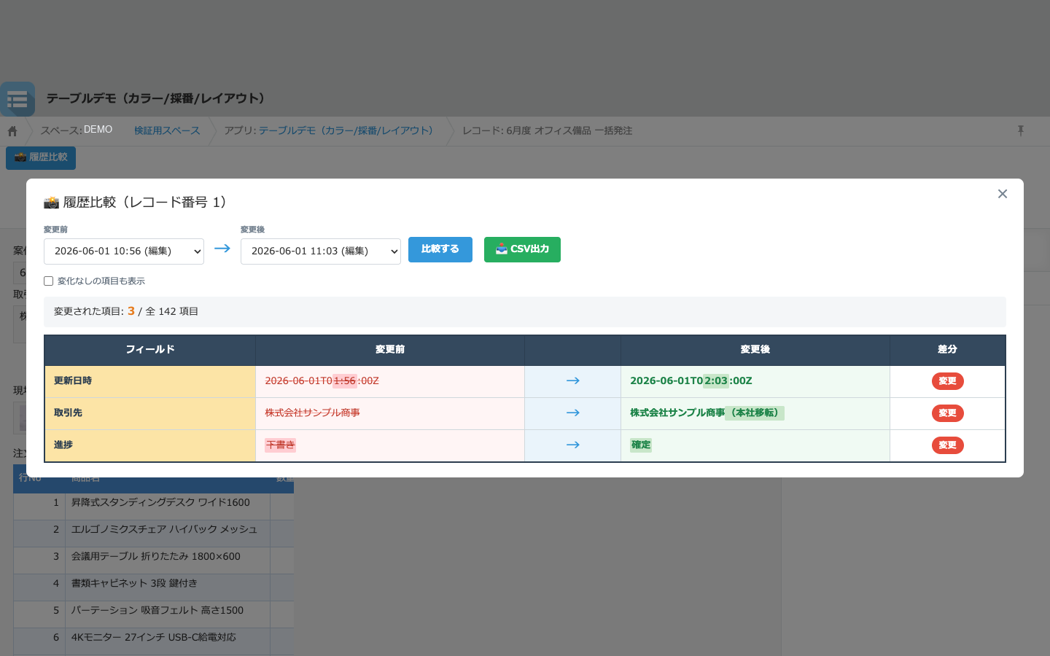Viewport: 1050px width, 656px height.
Task: Click the 差分 column header
Action: [x=947, y=350]
